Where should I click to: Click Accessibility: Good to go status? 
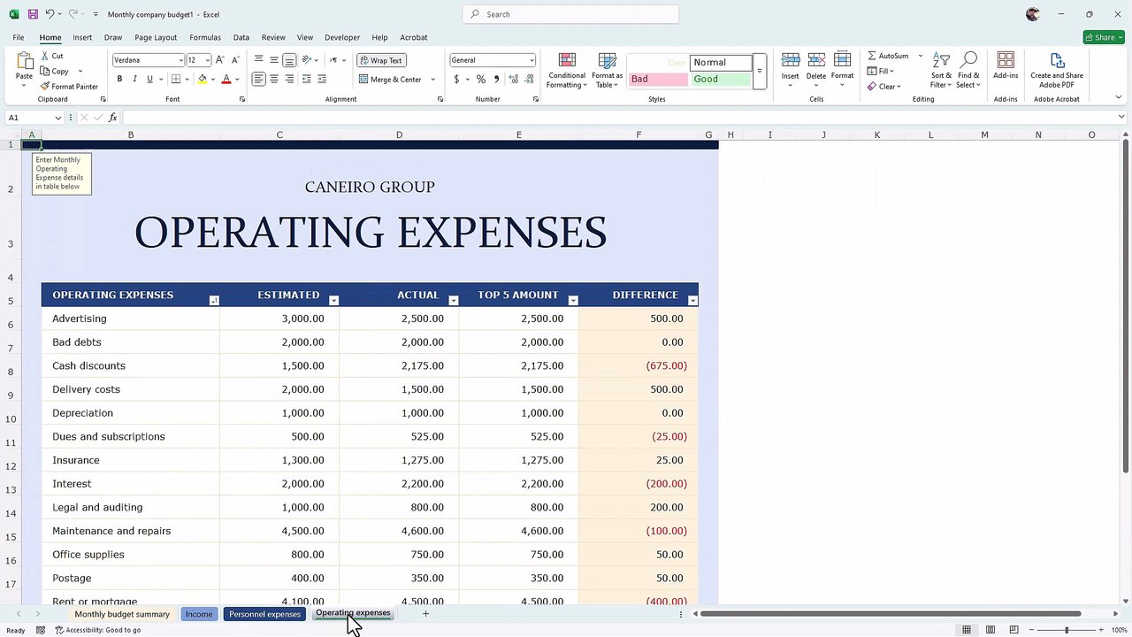(x=98, y=630)
